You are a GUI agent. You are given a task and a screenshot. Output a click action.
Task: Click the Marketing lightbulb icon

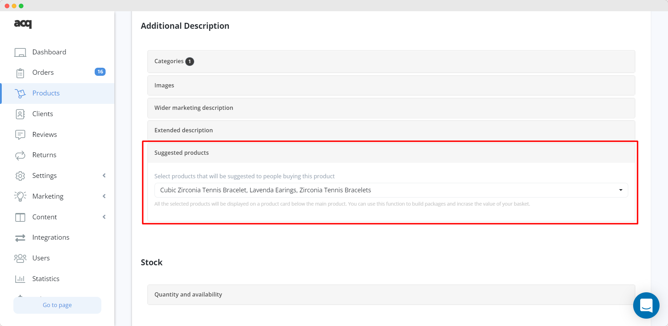[20, 197]
